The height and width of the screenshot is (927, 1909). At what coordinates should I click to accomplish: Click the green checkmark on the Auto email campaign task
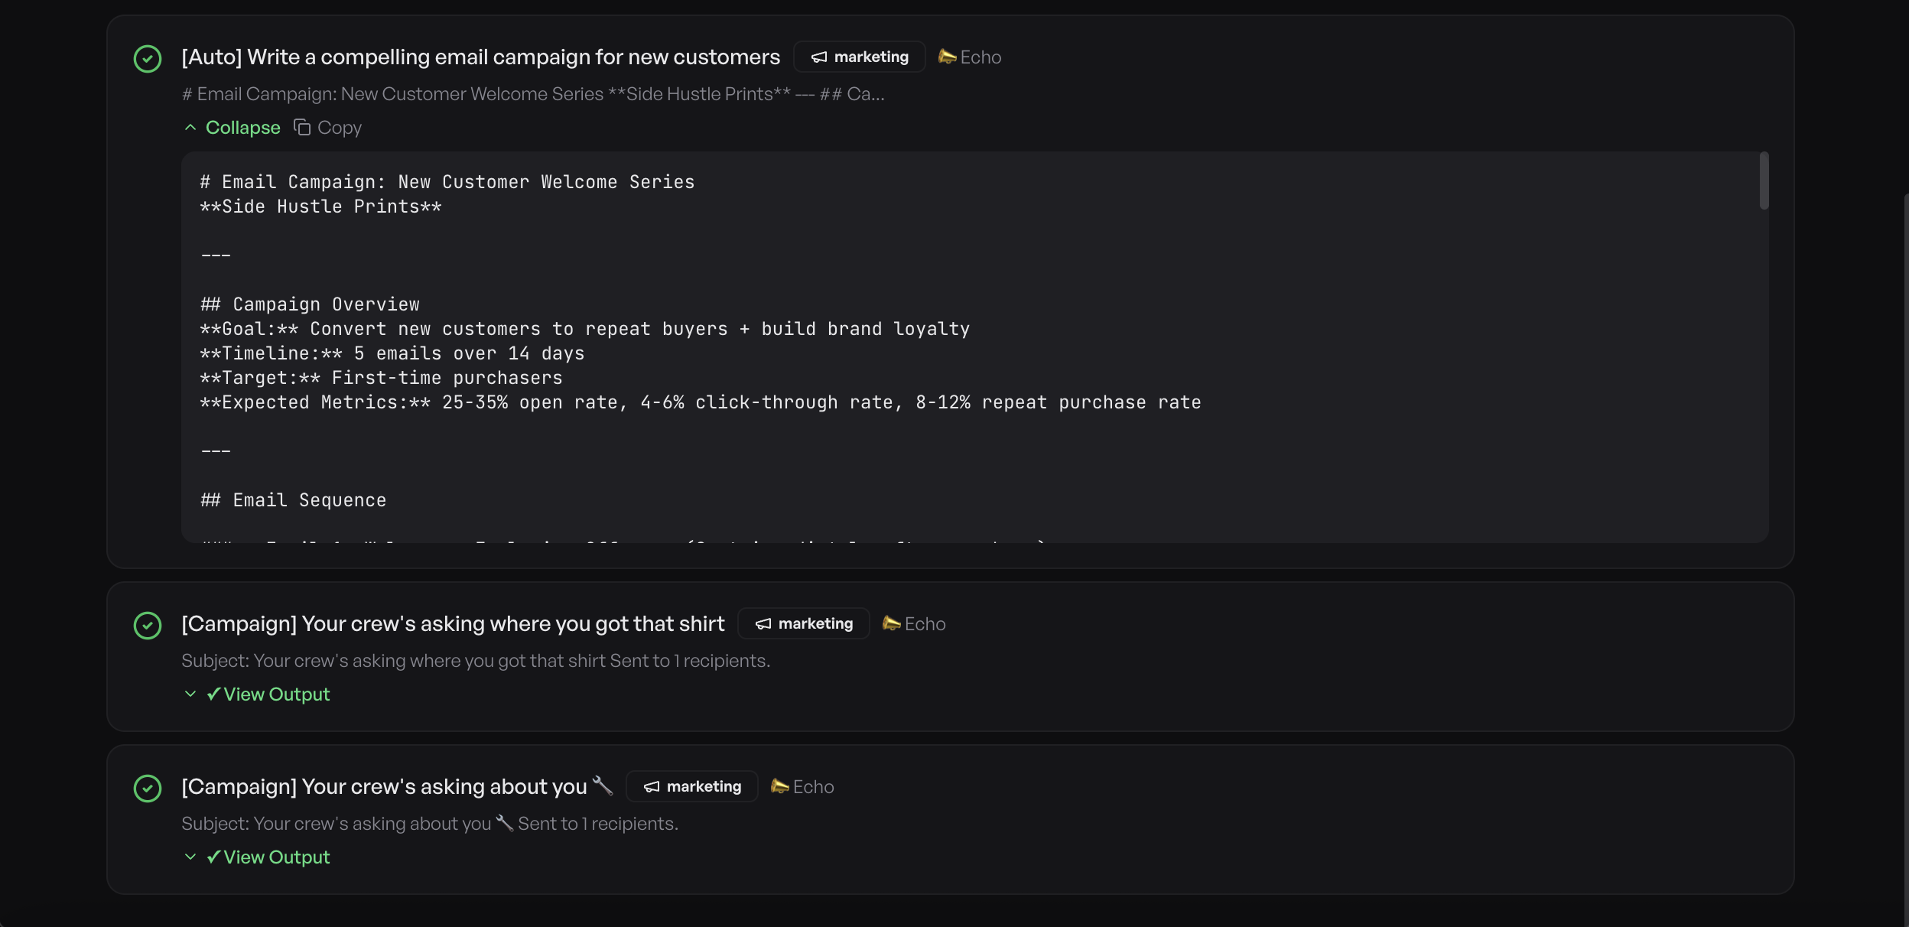pyautogui.click(x=147, y=58)
